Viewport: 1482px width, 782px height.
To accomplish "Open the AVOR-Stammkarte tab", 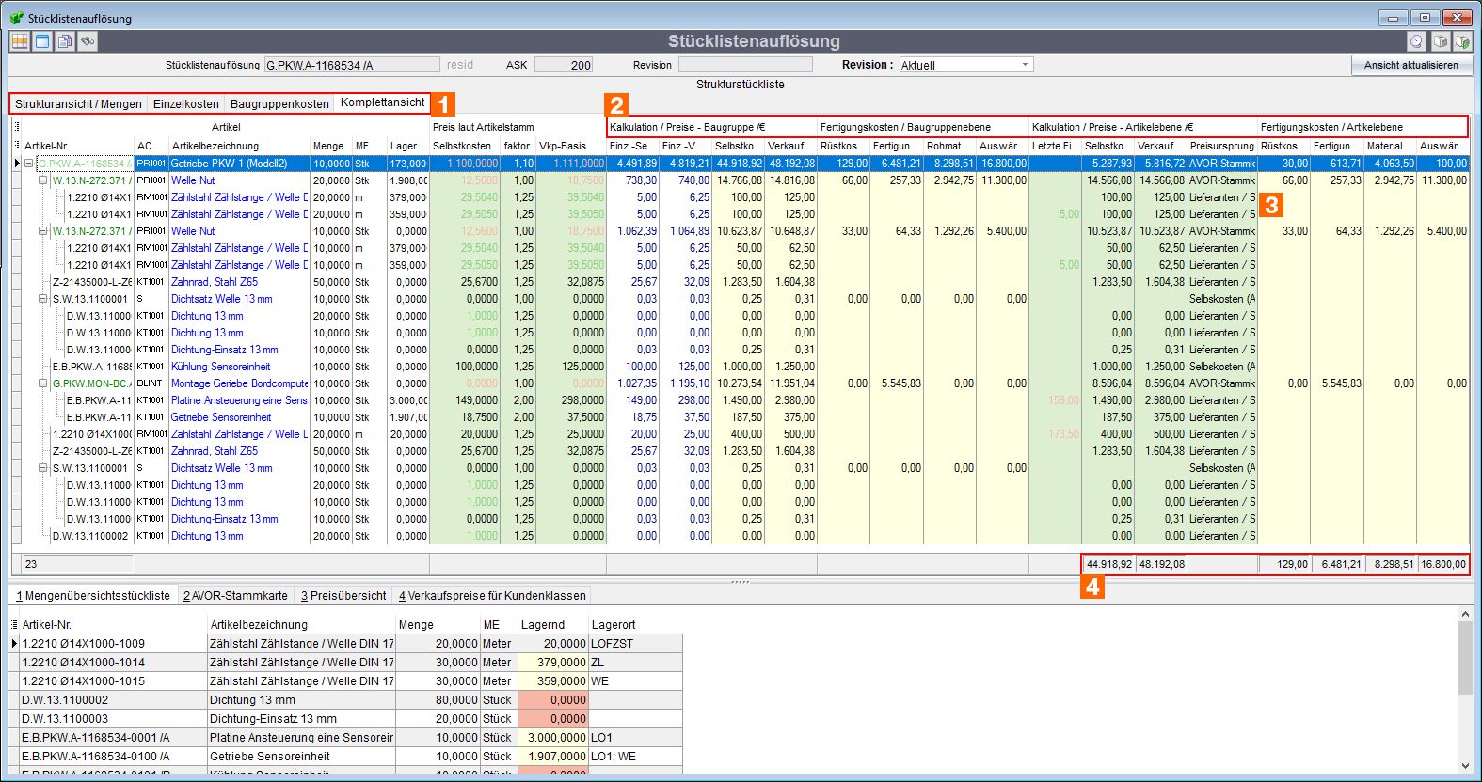I will pos(235,596).
